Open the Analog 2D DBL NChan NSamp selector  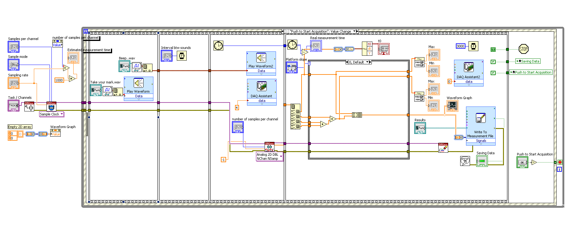pyautogui.click(x=270, y=157)
